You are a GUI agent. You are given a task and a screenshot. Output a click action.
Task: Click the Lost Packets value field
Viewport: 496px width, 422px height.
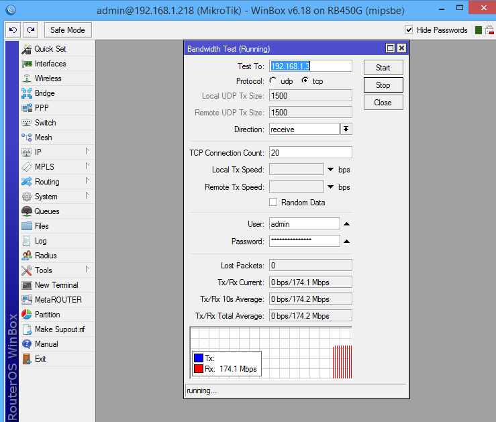coord(311,265)
